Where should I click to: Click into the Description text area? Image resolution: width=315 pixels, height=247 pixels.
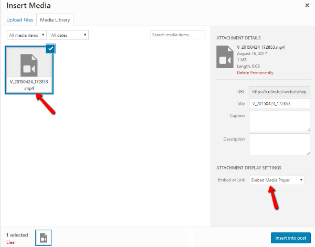279,144
